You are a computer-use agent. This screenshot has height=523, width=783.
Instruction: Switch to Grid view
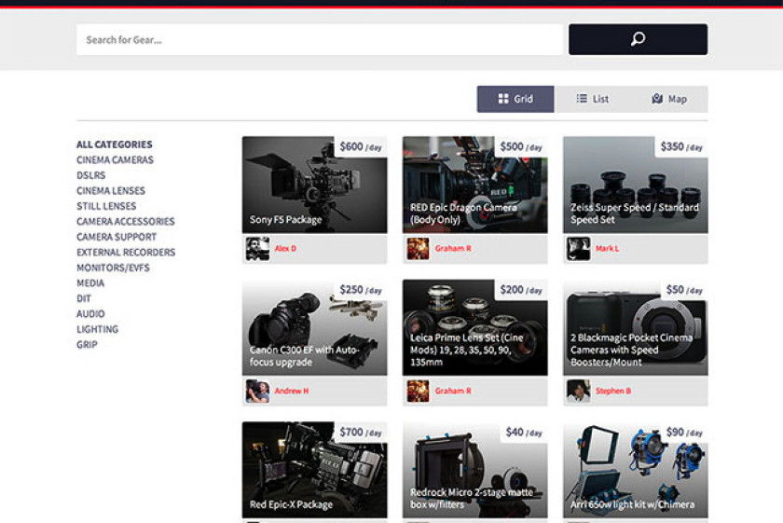pyautogui.click(x=515, y=99)
